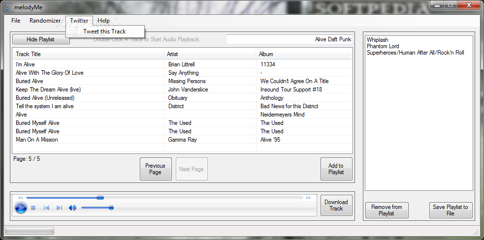The width and height of the screenshot is (484, 240).
Task: Click the seek bar position handle
Action: click(100, 197)
